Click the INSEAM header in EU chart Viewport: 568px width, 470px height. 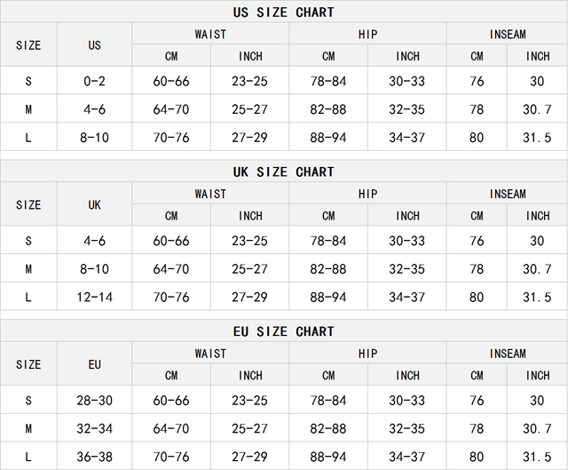(x=507, y=354)
